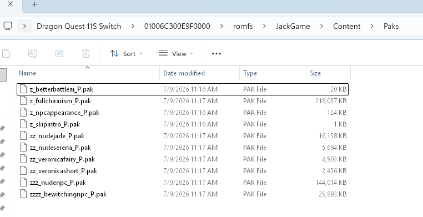Click the file icon of zzzz_bewitchingnpc_P.pak

(23, 194)
